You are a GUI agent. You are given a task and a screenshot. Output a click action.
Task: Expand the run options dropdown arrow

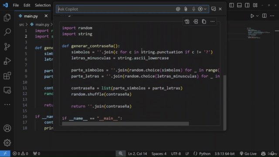coord(257,16)
